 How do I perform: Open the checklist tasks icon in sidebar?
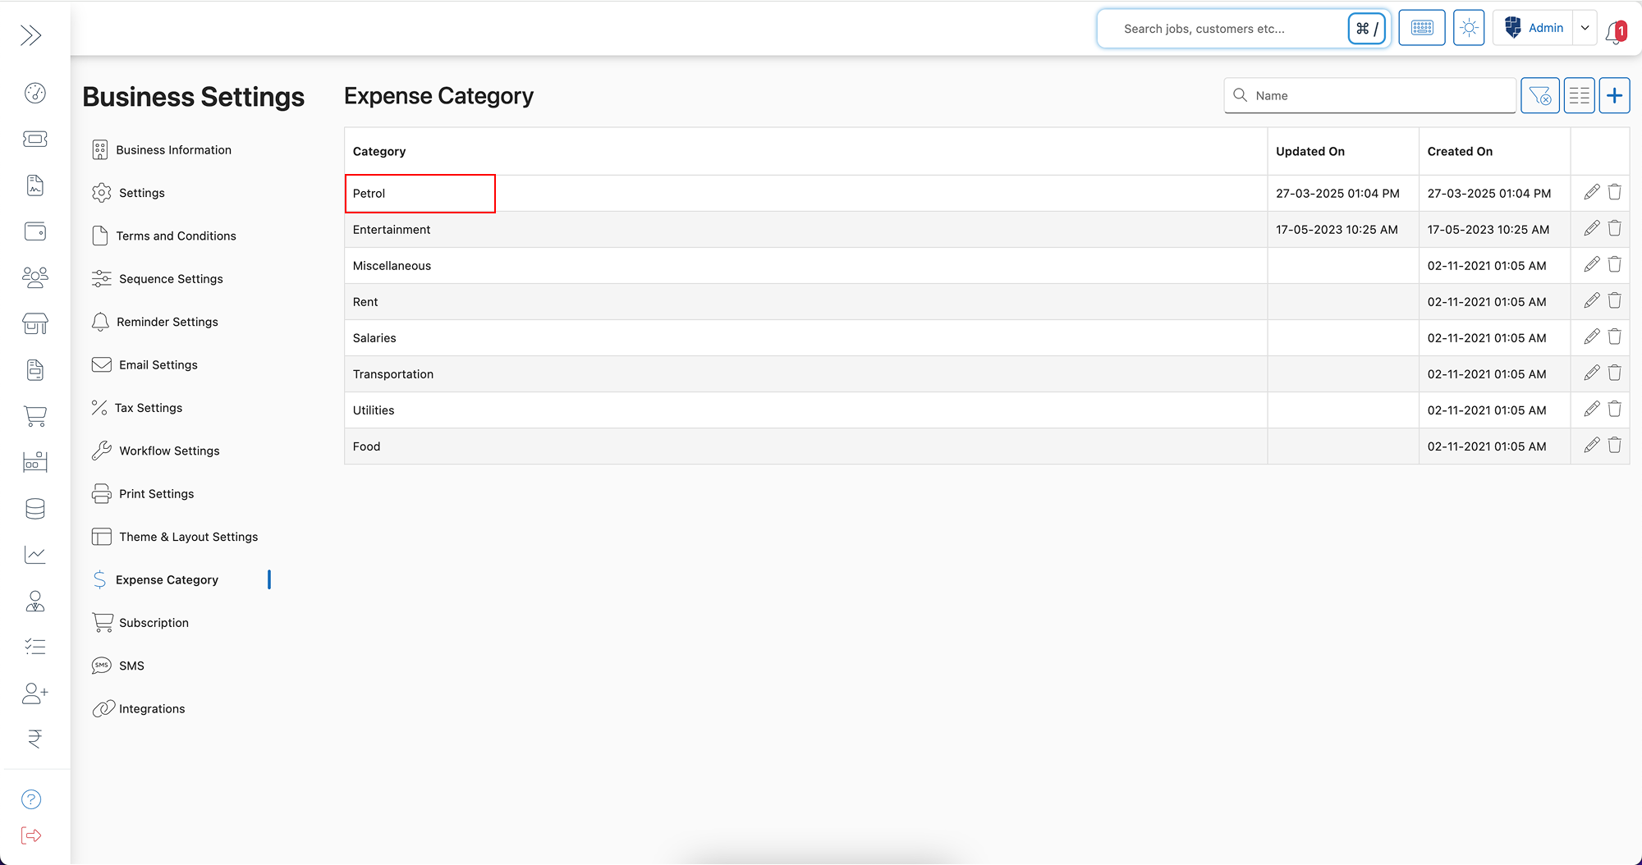pos(35,647)
